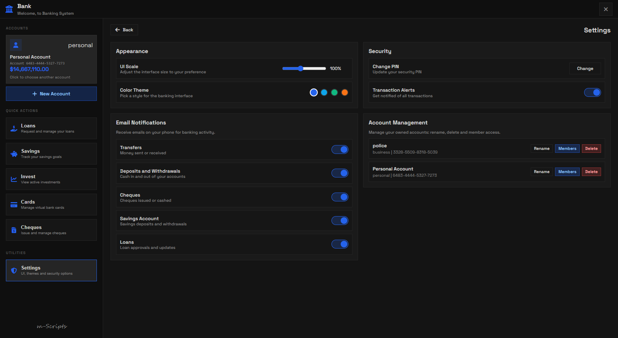Open Members for Personal Account
Screen dimensions: 618x338
567,172
